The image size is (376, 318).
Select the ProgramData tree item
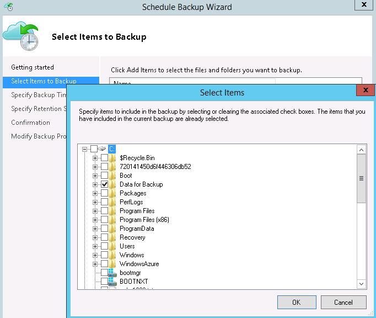click(x=137, y=229)
